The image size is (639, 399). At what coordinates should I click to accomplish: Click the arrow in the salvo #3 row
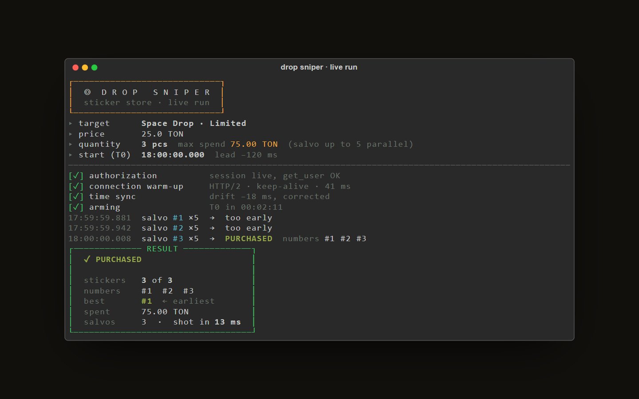(x=212, y=239)
